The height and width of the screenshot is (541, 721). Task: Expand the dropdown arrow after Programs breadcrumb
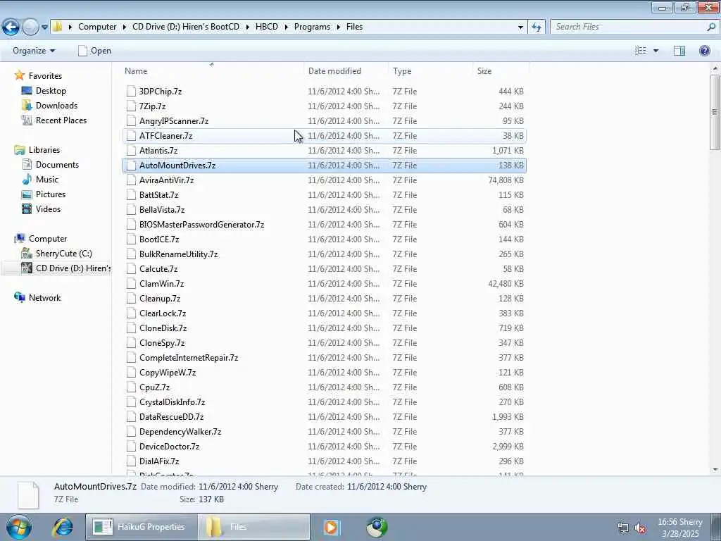[338, 27]
